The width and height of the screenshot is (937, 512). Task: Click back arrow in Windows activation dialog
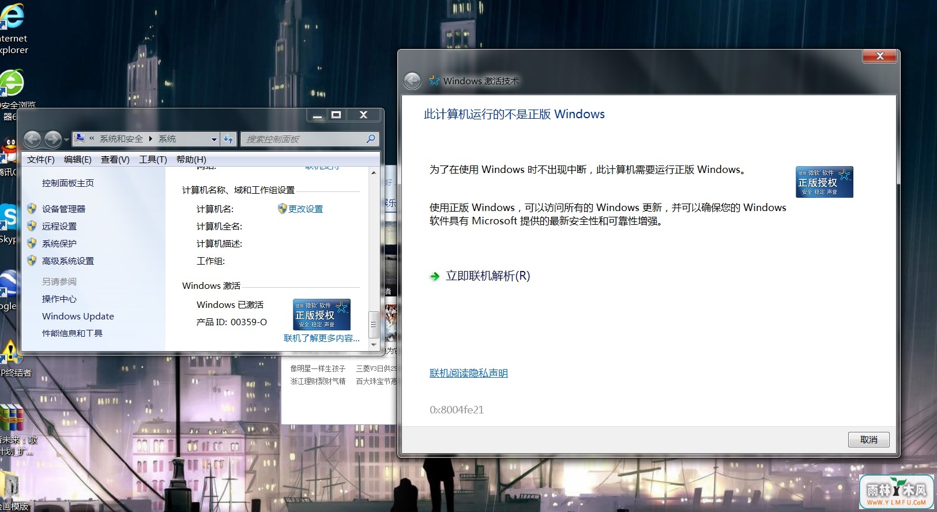coord(412,81)
